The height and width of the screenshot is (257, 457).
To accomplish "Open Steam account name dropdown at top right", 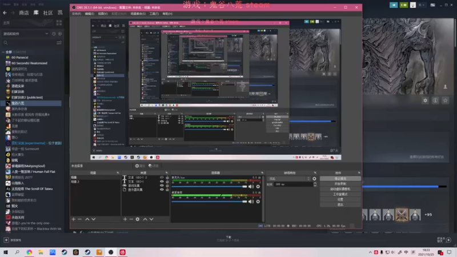I will point(422,5).
